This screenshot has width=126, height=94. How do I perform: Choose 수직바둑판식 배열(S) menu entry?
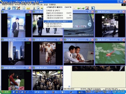point(58,7)
